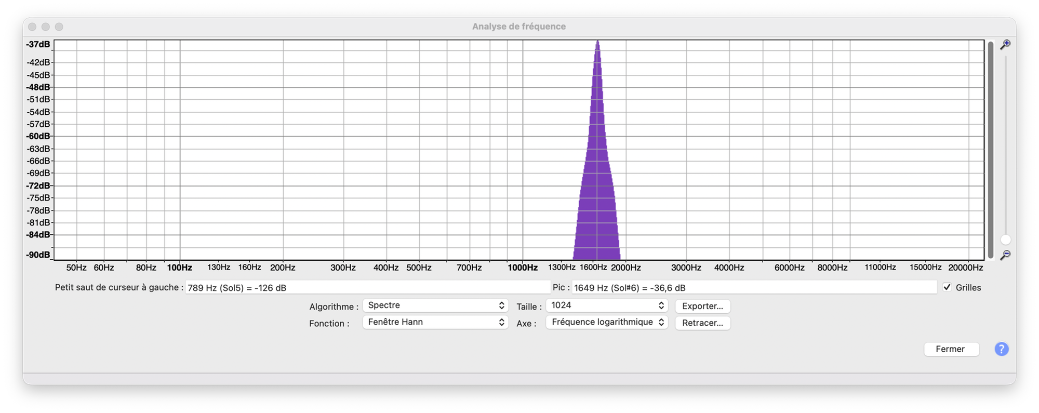Select the Pic field showing 1649 Hz

753,288
